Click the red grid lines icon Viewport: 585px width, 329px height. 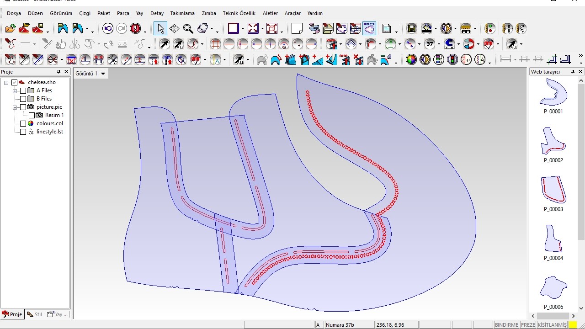tap(215, 44)
